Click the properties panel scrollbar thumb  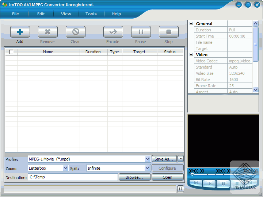[255, 44]
